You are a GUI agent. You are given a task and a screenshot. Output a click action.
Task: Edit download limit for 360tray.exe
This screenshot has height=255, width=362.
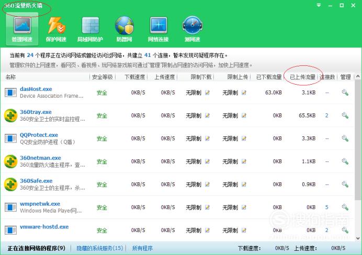[x=207, y=115]
